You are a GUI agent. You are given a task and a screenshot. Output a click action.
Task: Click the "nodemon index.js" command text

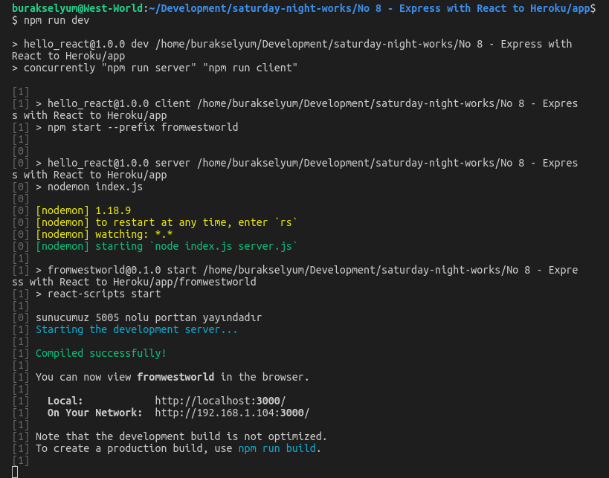pos(95,187)
